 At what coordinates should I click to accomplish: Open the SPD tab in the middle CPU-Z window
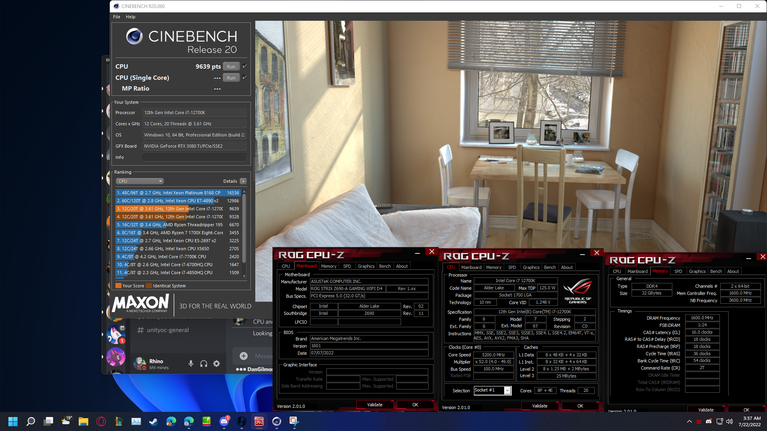512,267
